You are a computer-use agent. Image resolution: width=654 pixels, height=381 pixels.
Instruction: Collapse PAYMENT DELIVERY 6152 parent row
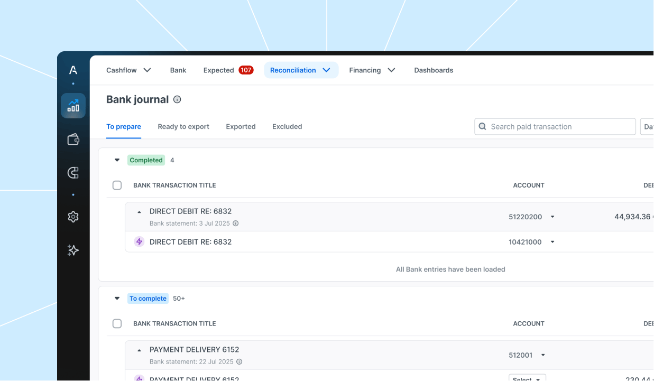point(139,350)
